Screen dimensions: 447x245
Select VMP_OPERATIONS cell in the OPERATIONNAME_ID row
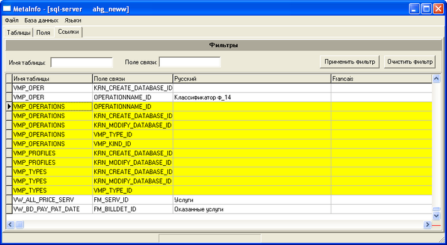(52, 107)
